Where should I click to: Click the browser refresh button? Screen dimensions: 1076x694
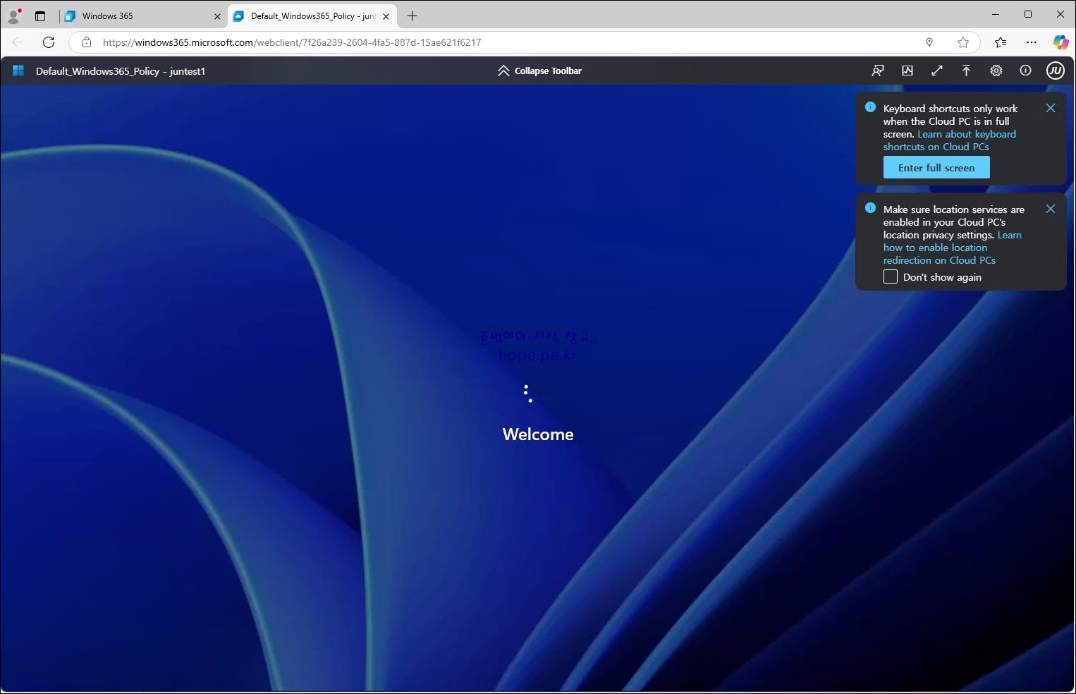[x=49, y=42]
